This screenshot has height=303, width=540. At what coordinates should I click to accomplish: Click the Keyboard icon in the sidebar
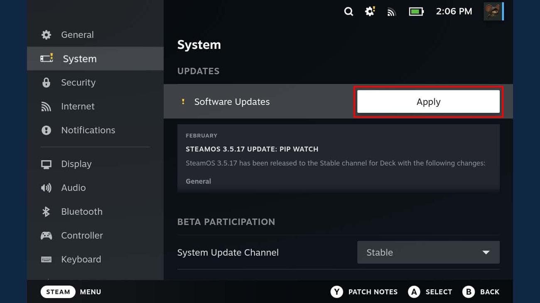pyautogui.click(x=46, y=259)
